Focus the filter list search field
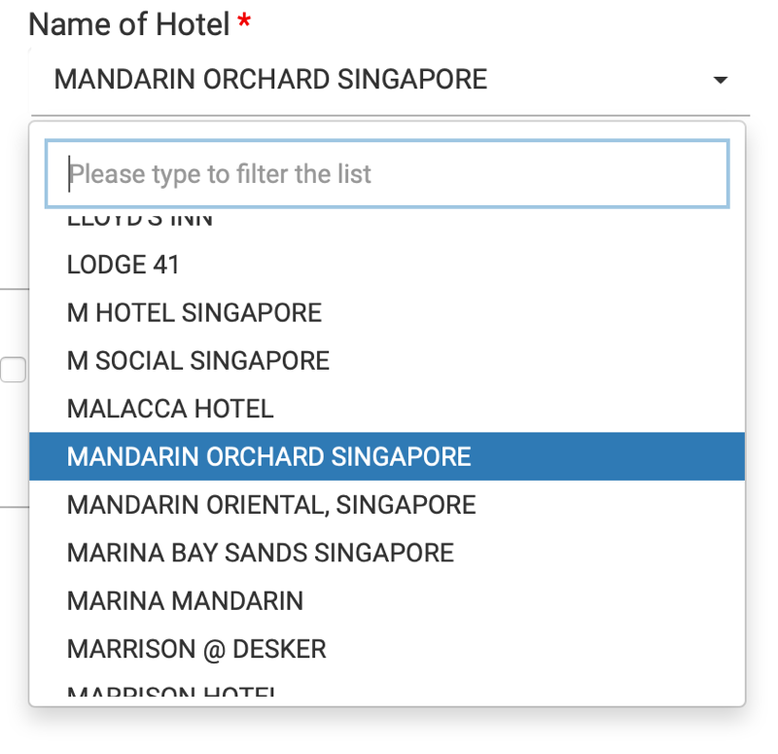 pyautogui.click(x=387, y=174)
